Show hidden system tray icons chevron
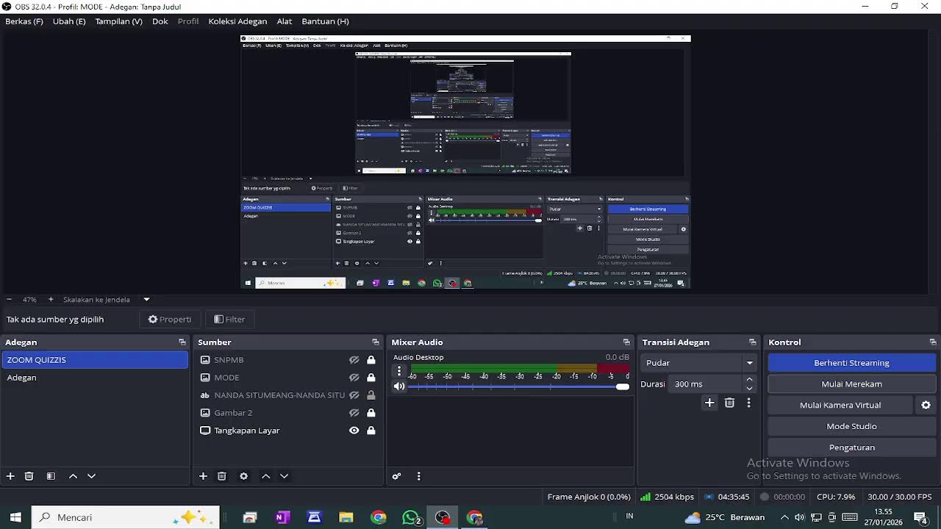This screenshot has width=941, height=529. (x=784, y=517)
